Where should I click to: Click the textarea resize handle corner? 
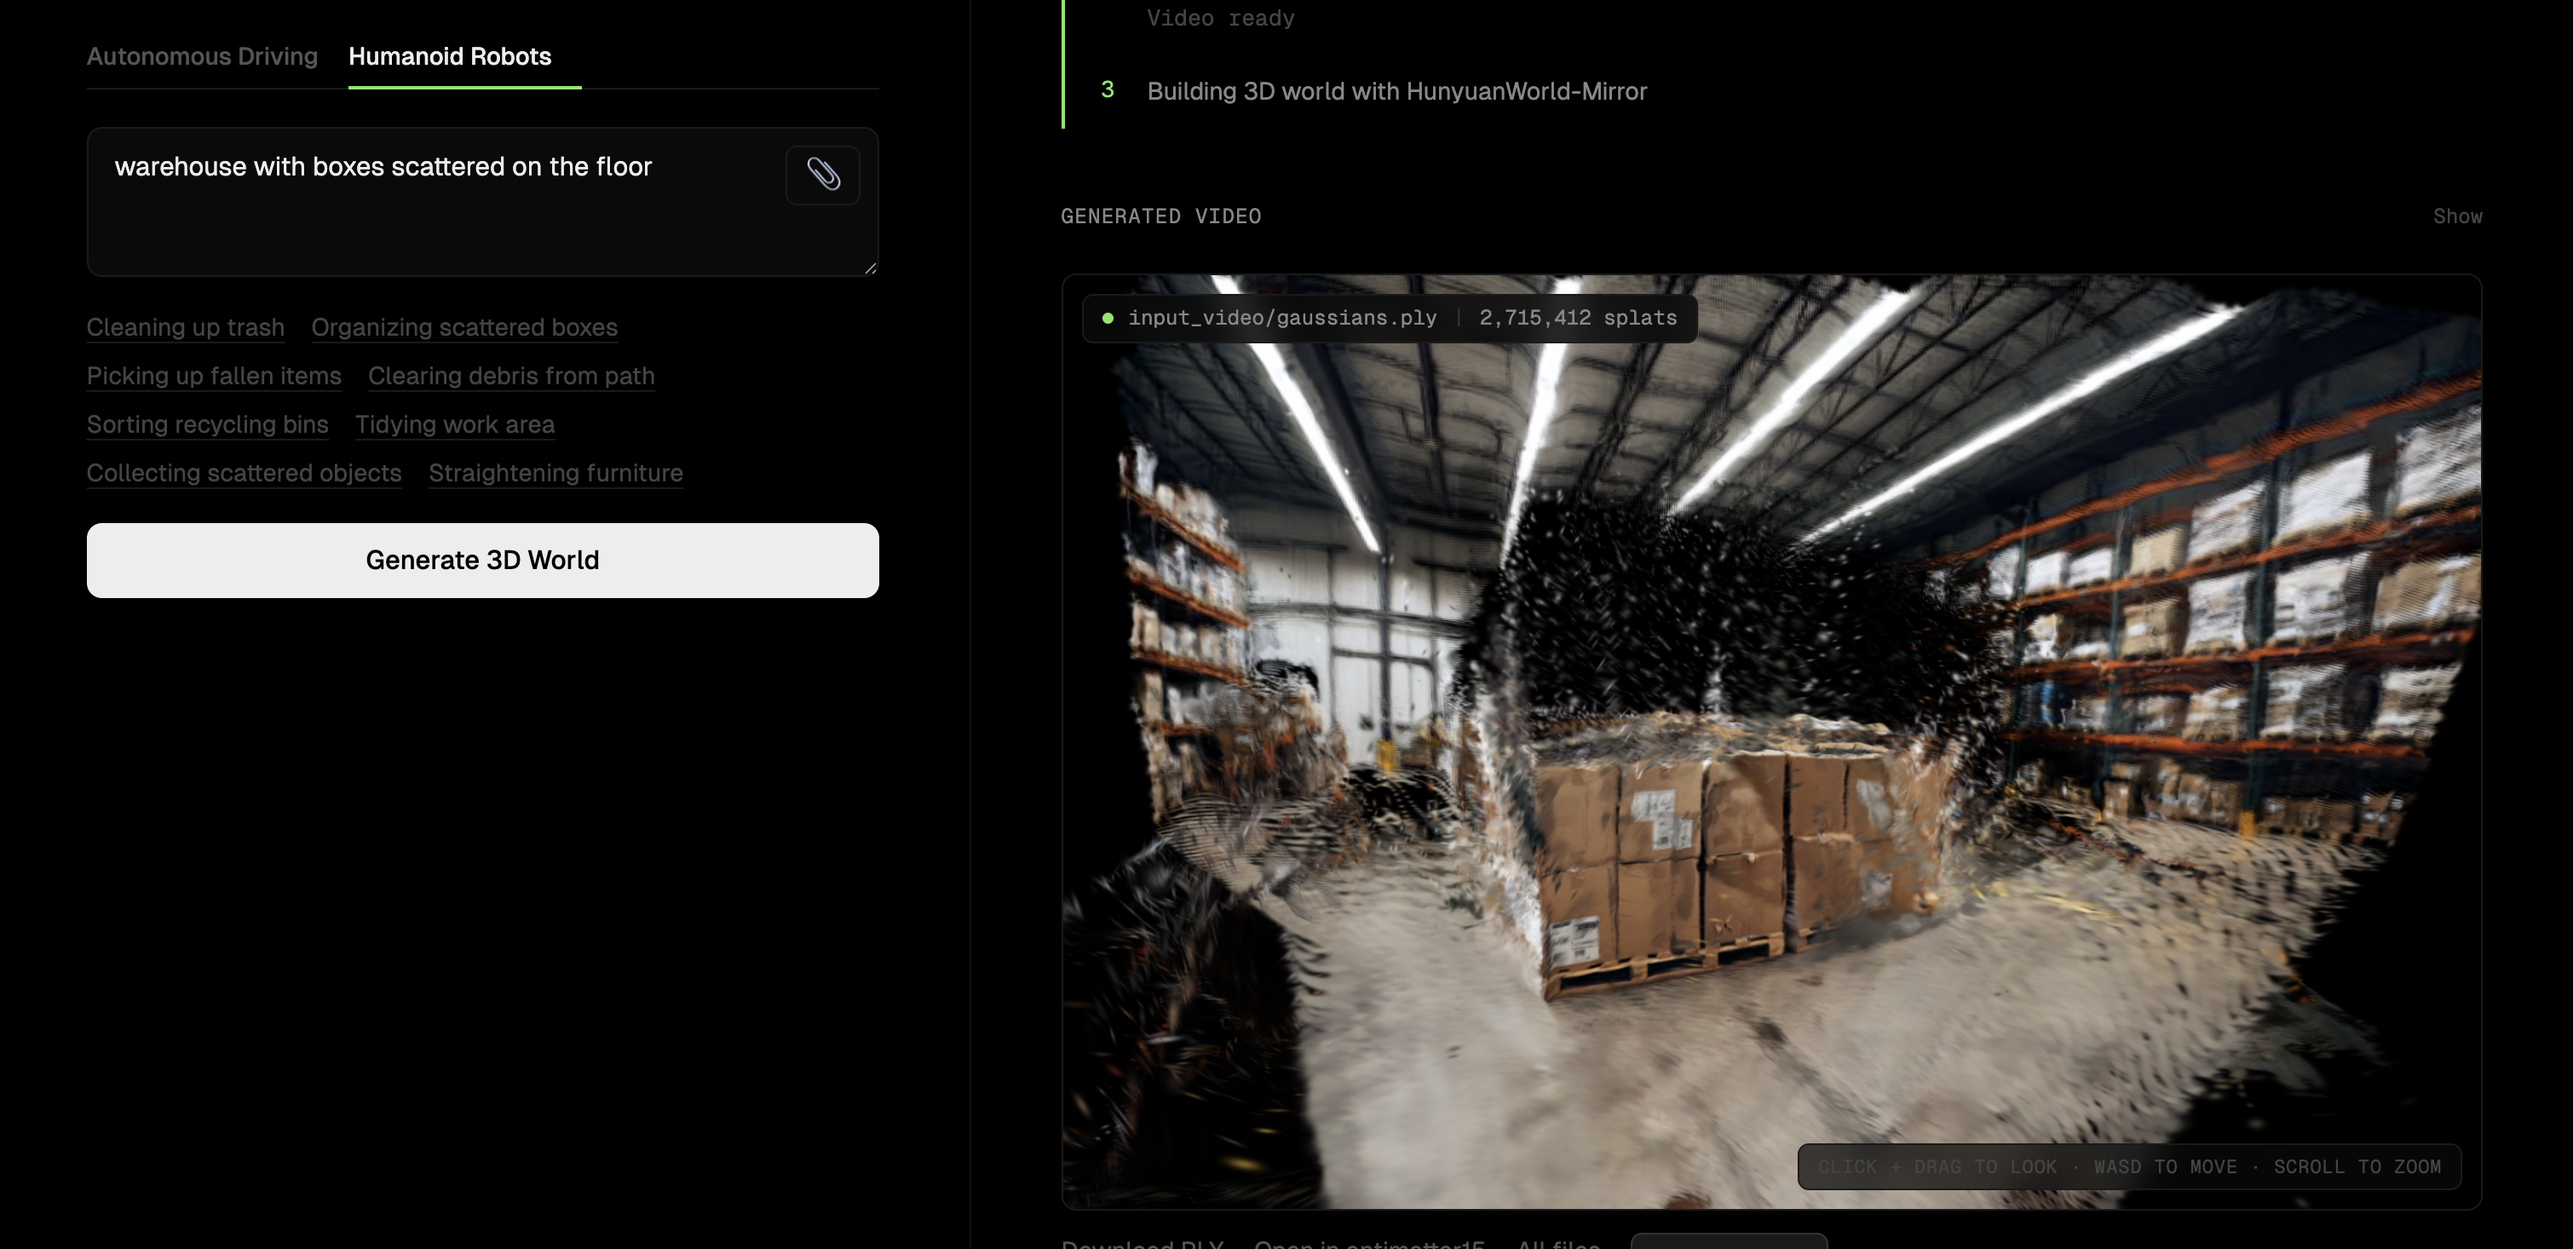click(870, 268)
